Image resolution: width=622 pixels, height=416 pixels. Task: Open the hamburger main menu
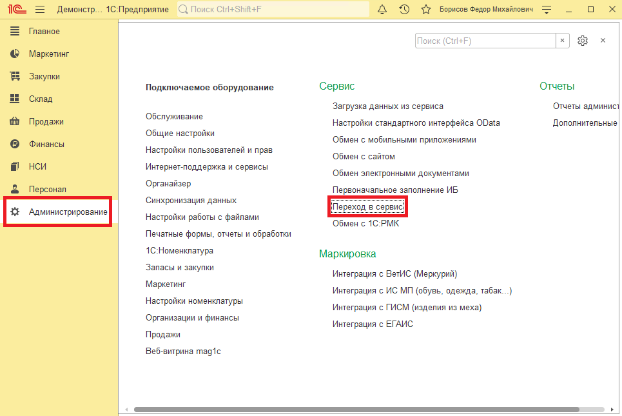(40, 9)
